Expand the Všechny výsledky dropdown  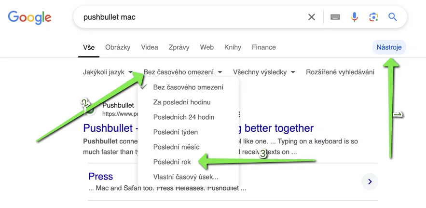(x=264, y=72)
